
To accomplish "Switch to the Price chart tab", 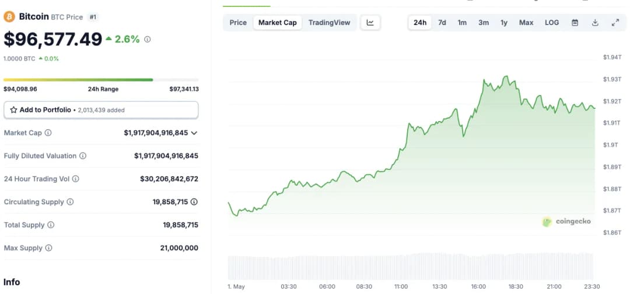I will coord(238,23).
